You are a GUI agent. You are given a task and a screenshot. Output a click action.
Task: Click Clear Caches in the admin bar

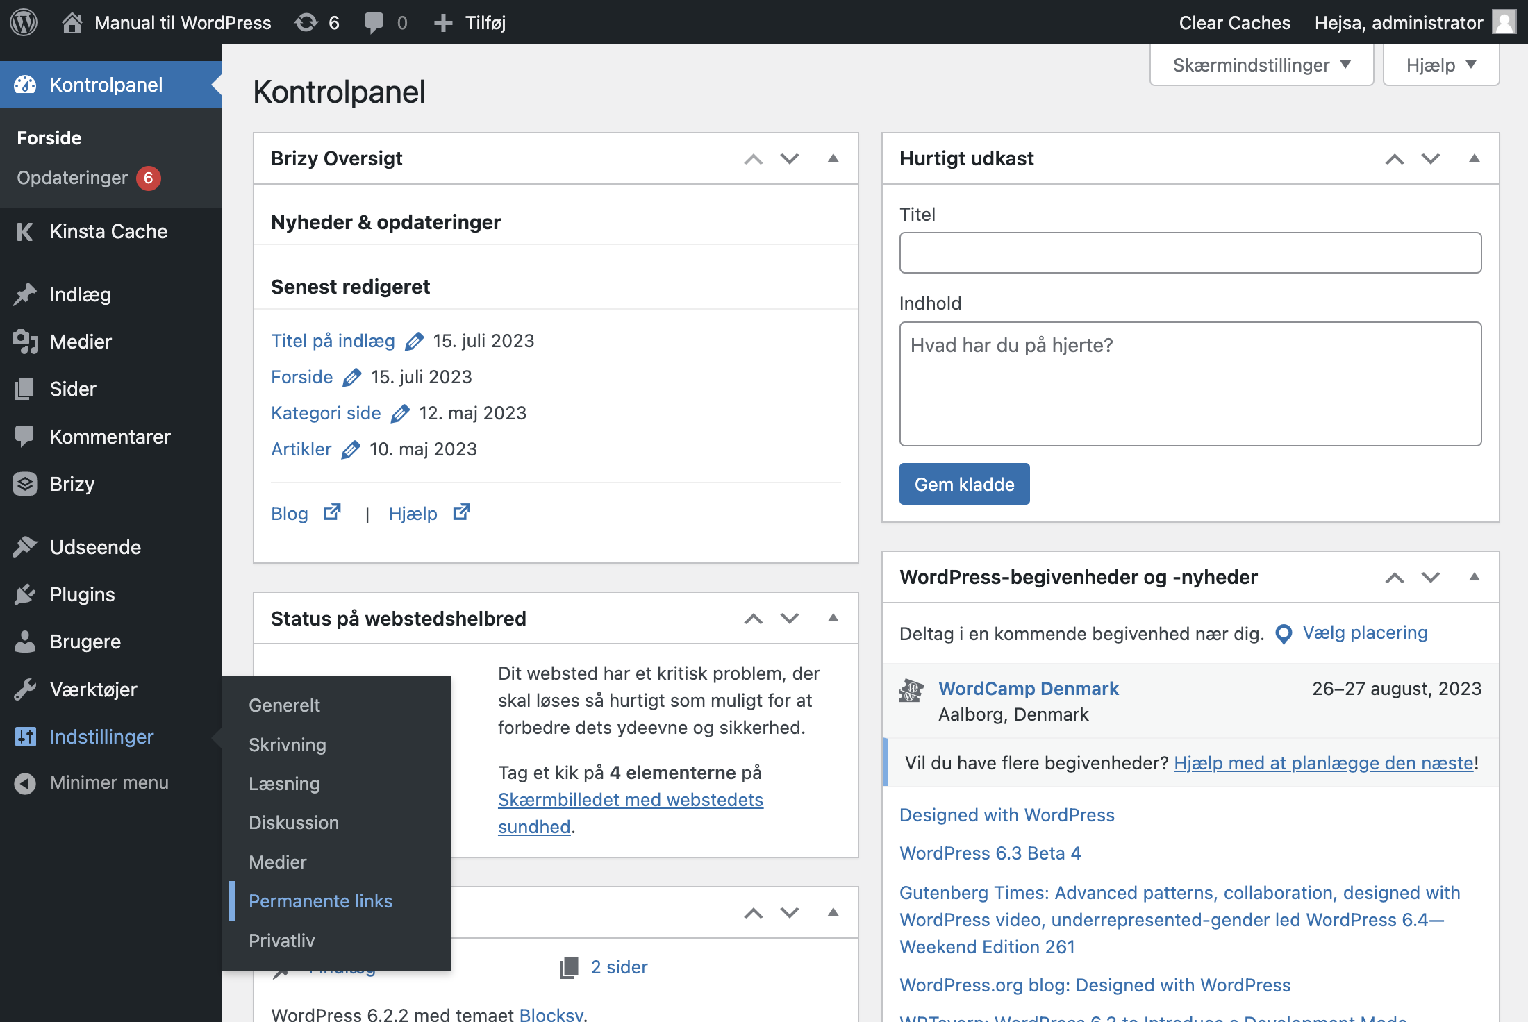pyautogui.click(x=1234, y=22)
